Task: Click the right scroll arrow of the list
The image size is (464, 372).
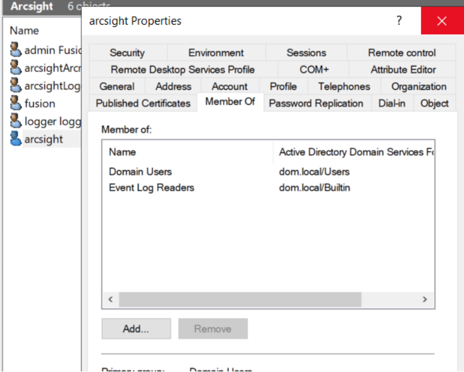Action: (x=425, y=300)
